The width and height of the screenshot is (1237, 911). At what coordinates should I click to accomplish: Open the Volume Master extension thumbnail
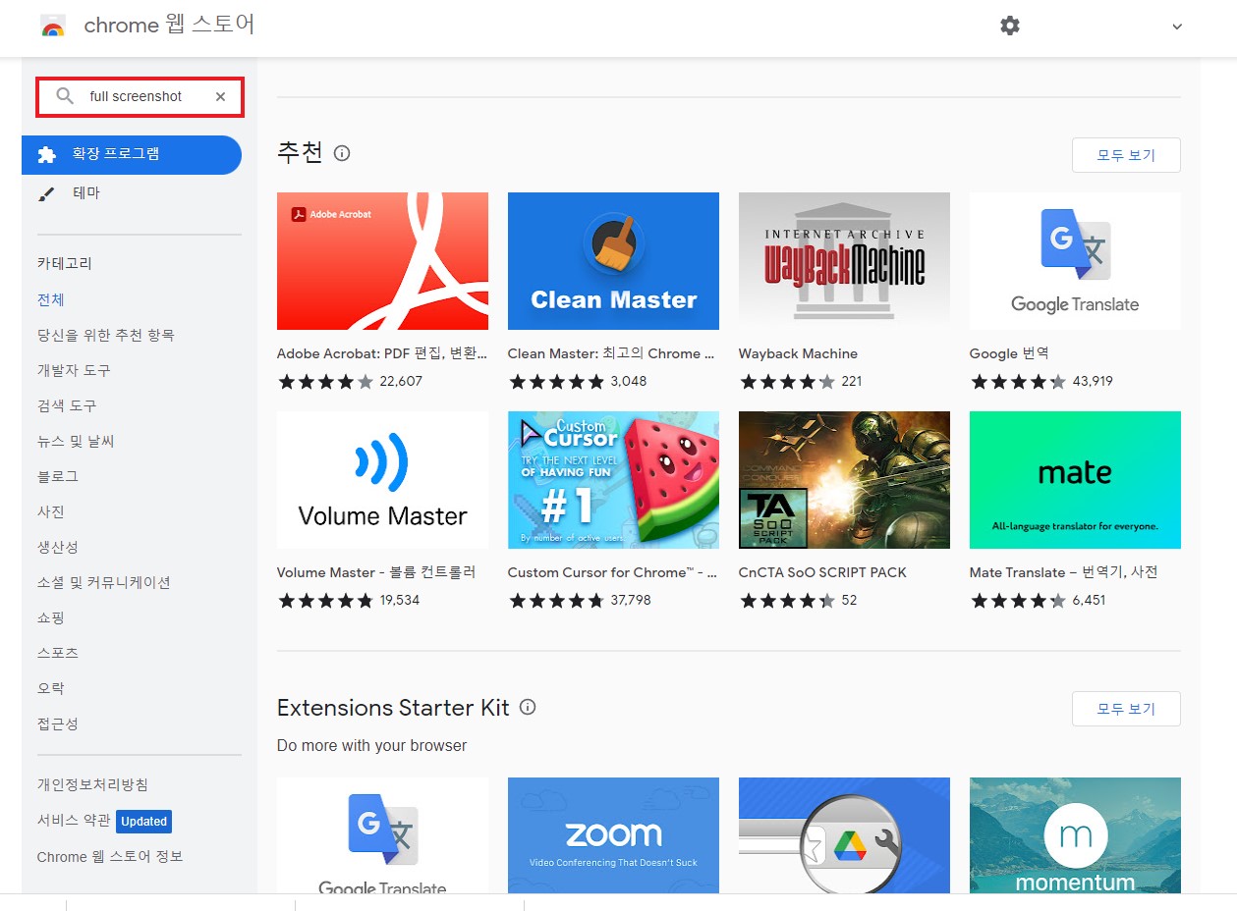click(x=382, y=480)
